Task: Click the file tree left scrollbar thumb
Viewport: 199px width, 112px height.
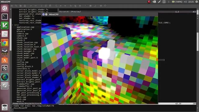Action: coord(11,34)
